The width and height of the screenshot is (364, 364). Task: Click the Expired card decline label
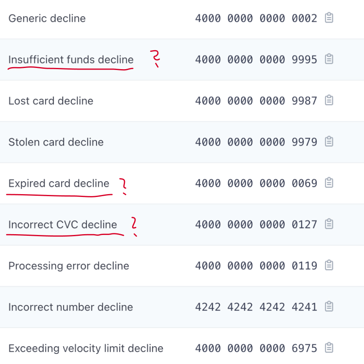tap(59, 184)
